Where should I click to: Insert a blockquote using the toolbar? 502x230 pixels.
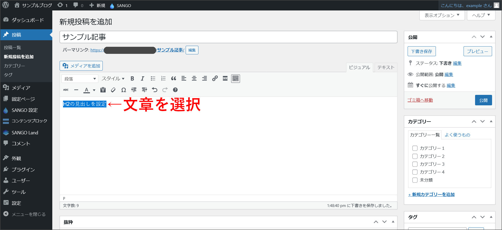point(173,79)
